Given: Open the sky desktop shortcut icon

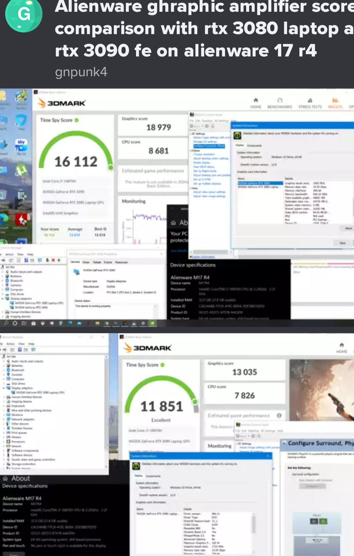Looking at the screenshot, I should point(21,145).
